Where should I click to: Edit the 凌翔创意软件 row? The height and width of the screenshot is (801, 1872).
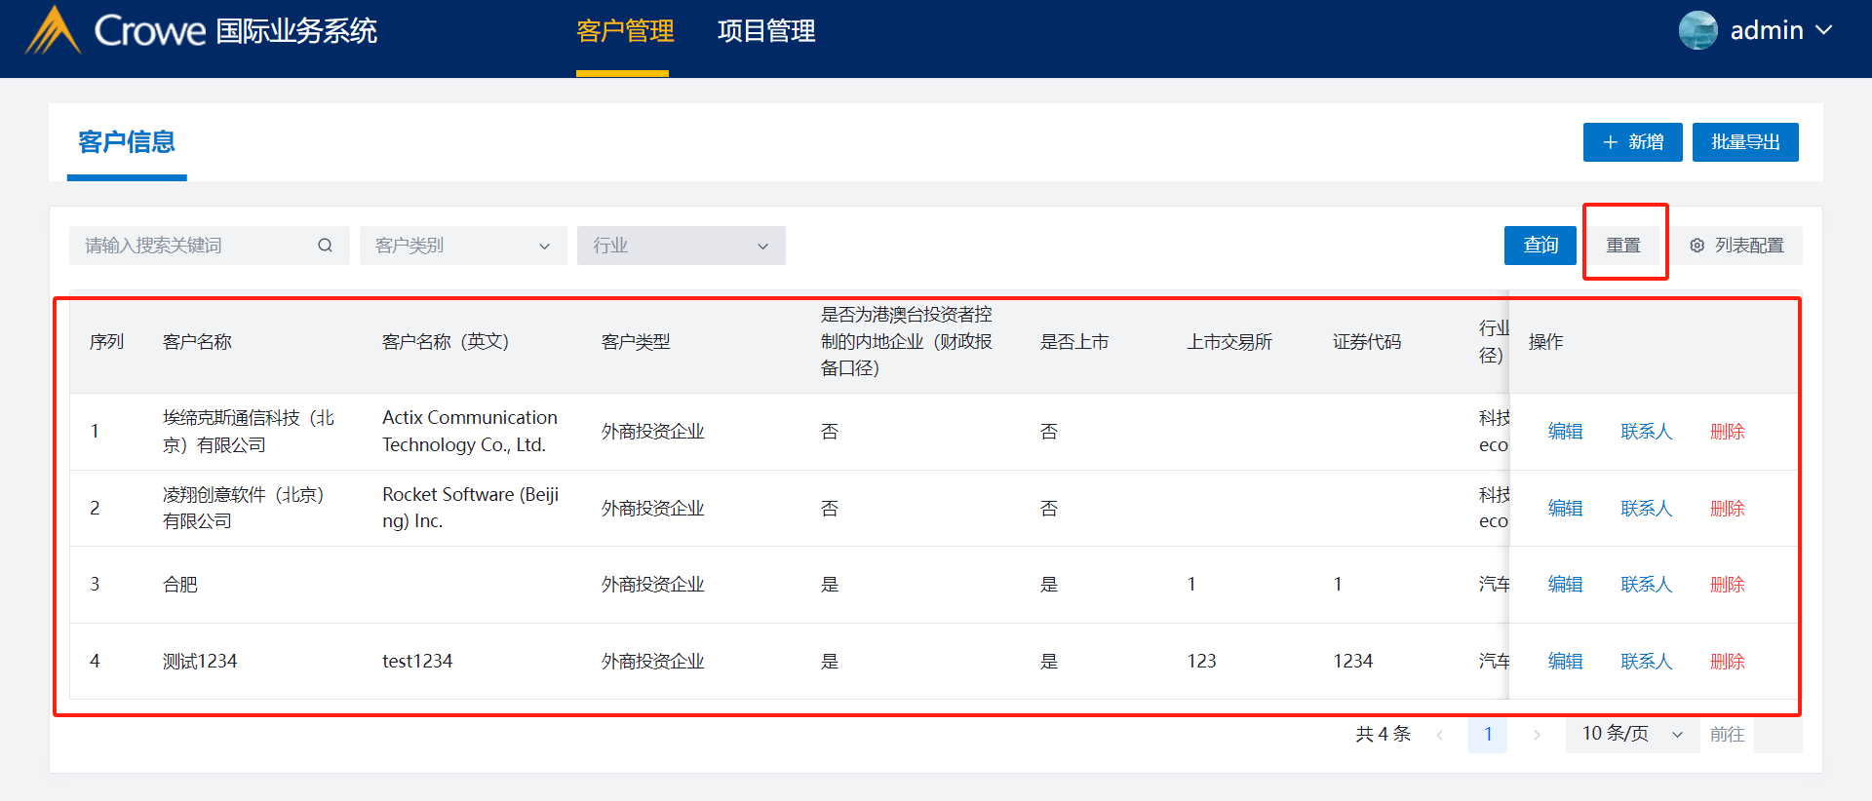(x=1565, y=509)
